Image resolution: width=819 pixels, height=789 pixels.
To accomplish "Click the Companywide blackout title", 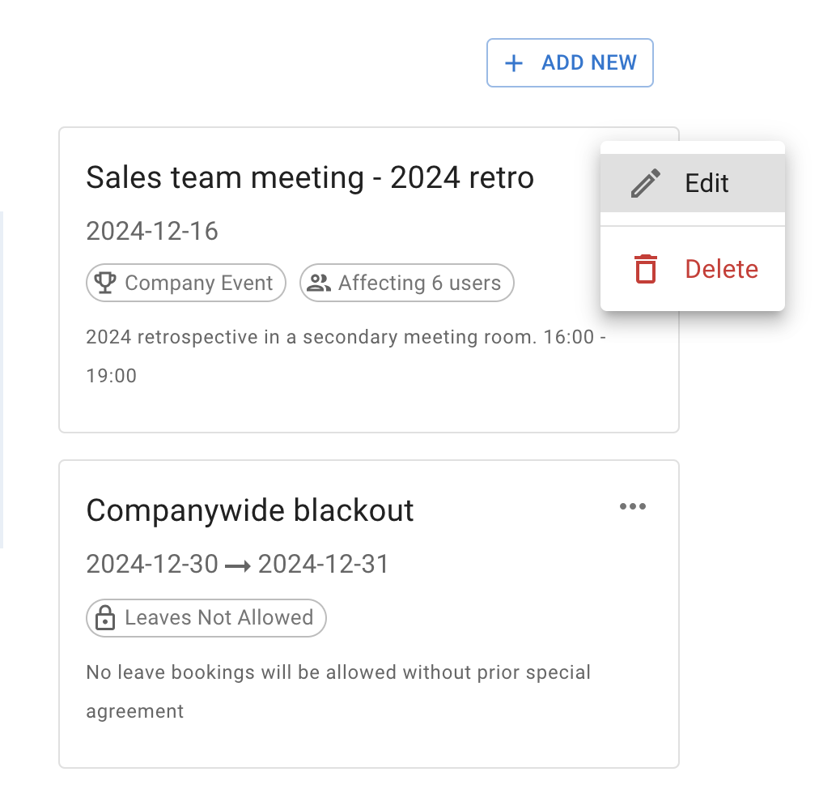I will click(x=250, y=510).
